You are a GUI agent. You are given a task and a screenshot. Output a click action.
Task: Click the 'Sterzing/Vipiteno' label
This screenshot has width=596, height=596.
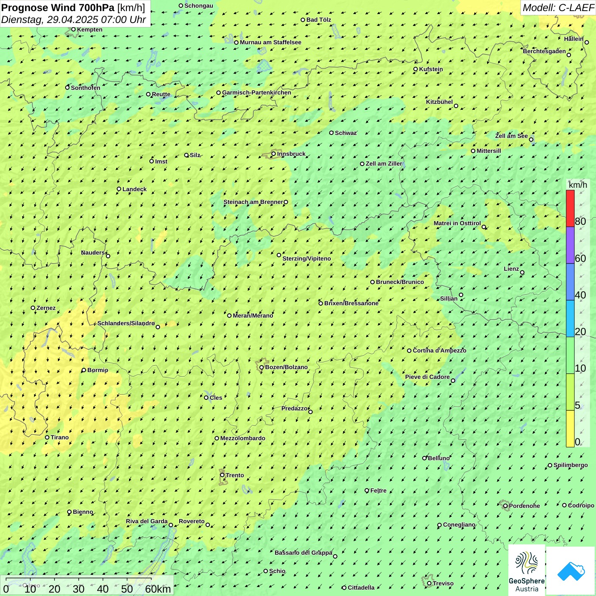[x=307, y=258]
